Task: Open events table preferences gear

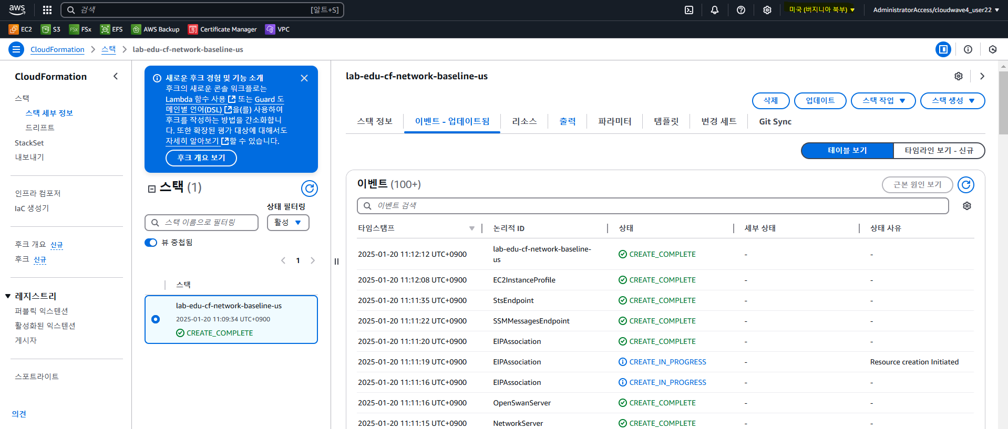Action: 967,206
